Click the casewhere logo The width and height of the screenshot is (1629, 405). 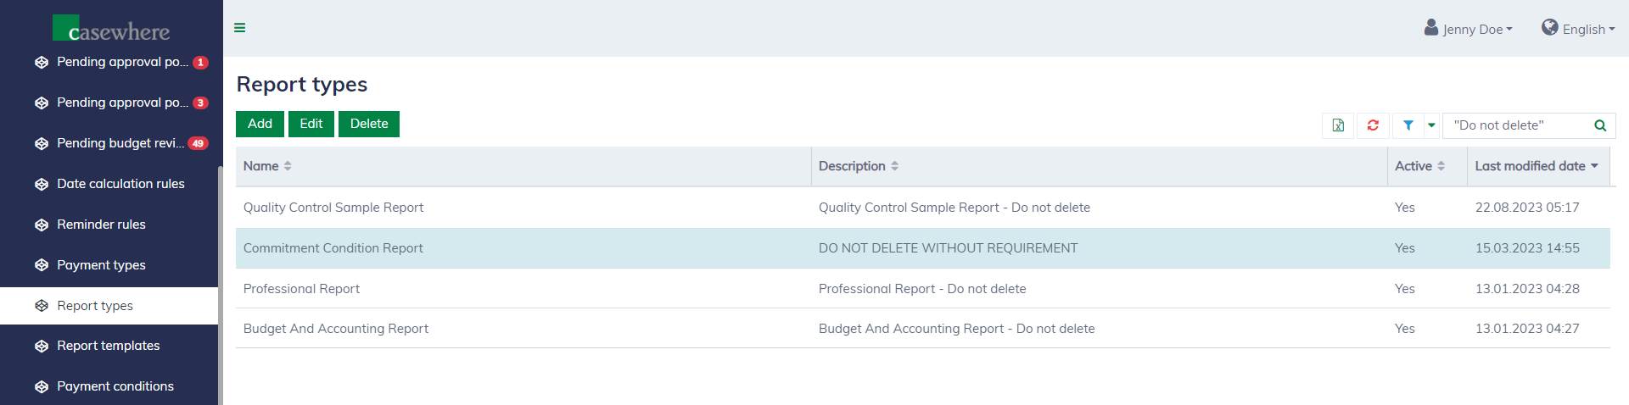pyautogui.click(x=111, y=29)
